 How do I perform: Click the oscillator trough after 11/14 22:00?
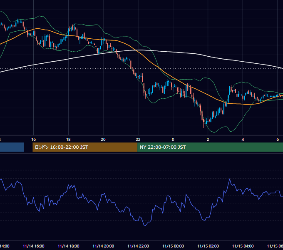[x=145, y=225]
